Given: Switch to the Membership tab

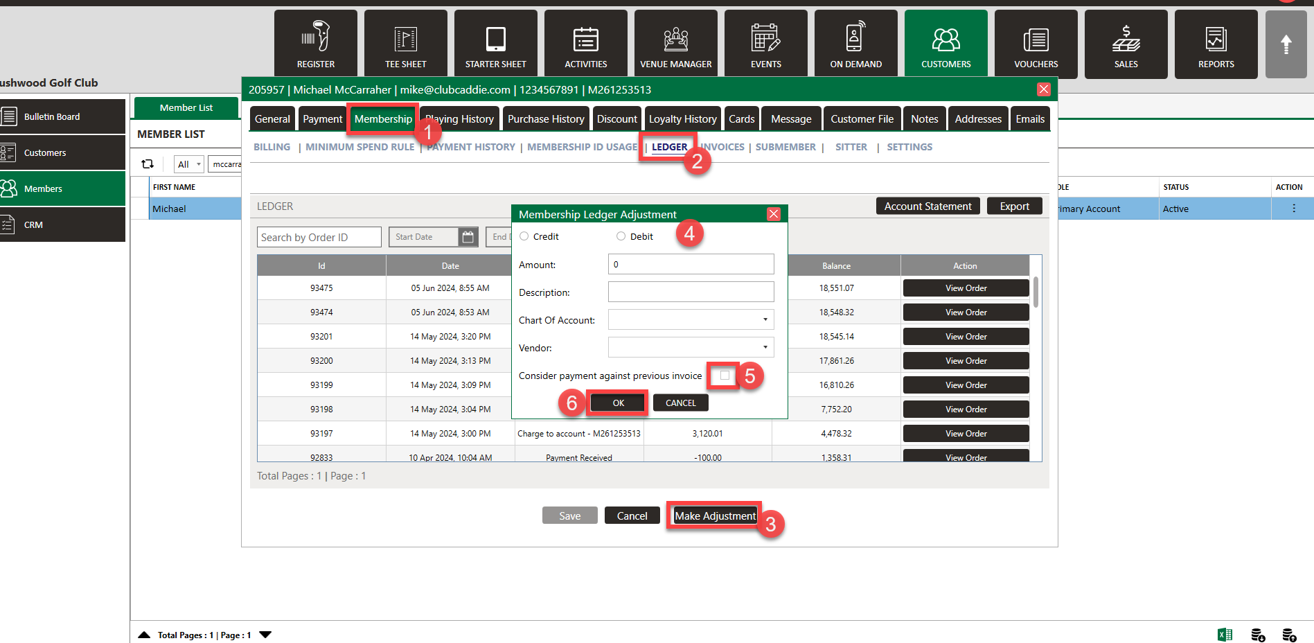Looking at the screenshot, I should click(x=383, y=119).
